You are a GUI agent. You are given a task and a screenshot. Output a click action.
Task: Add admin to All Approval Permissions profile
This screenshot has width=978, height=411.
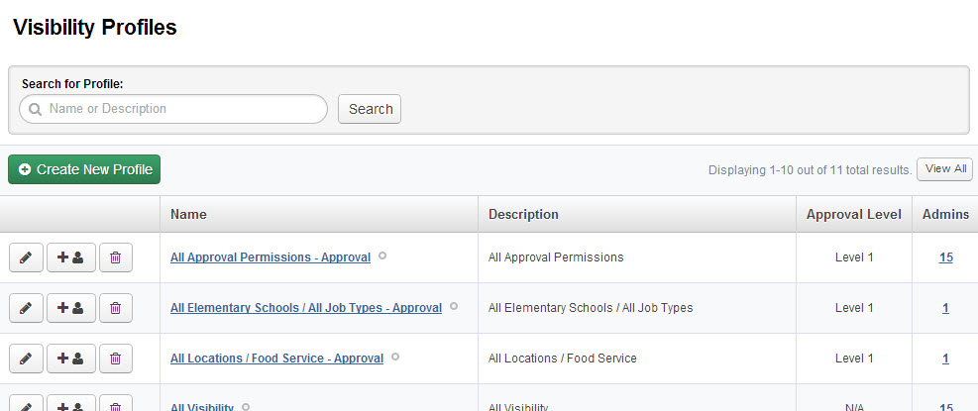click(x=71, y=257)
